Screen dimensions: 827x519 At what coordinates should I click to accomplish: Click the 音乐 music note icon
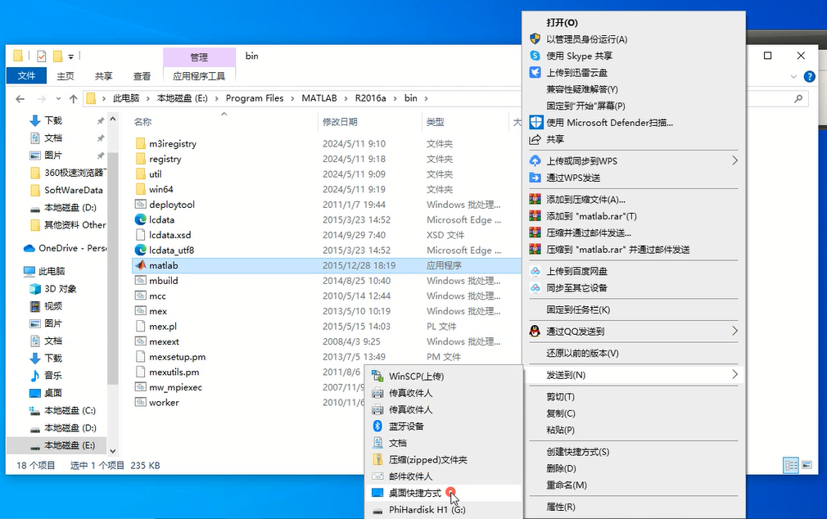(x=35, y=376)
